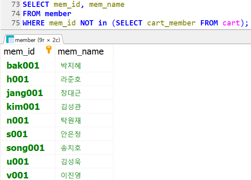Screen dimensions: 251x180
Task: Sort by the mem_id column header
Action: coord(28,52)
